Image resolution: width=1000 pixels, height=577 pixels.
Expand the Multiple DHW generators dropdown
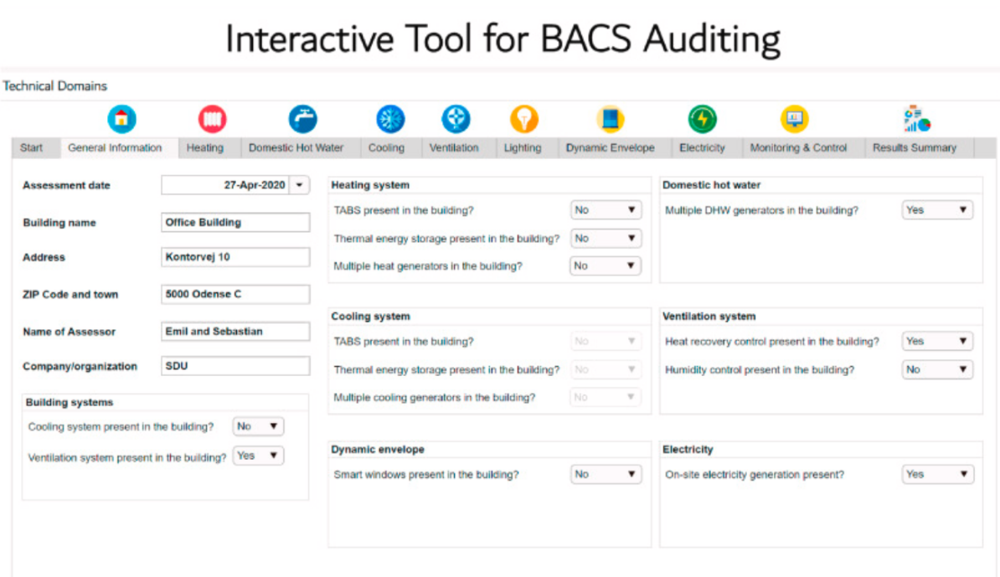click(x=937, y=210)
